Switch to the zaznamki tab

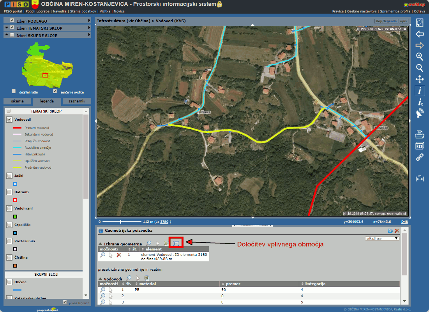click(76, 101)
